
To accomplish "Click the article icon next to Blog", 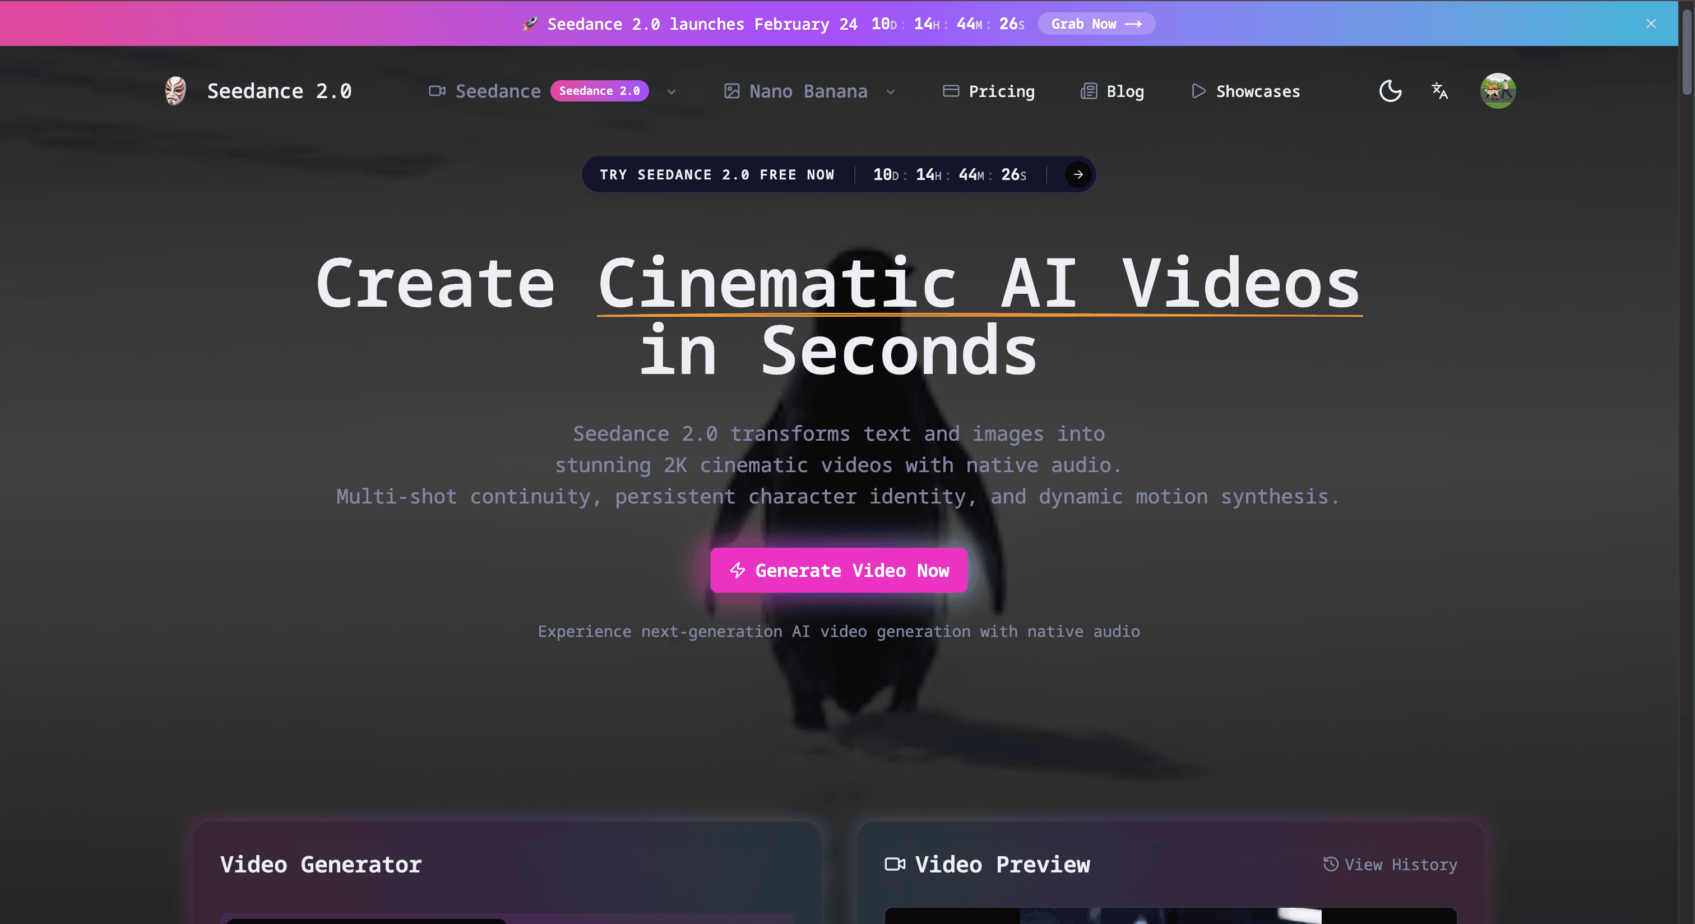I will (1089, 91).
